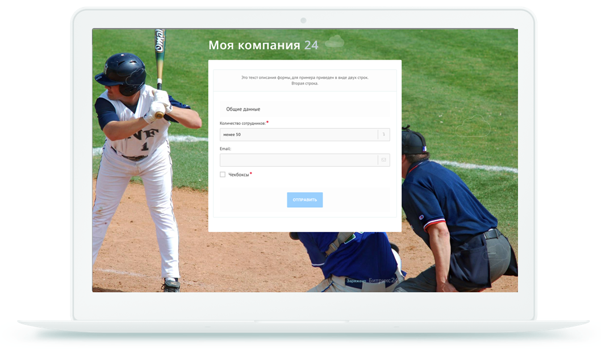Tick the Чекбоксы checkbox
Image resolution: width=610 pixels, height=349 pixels.
[223, 175]
